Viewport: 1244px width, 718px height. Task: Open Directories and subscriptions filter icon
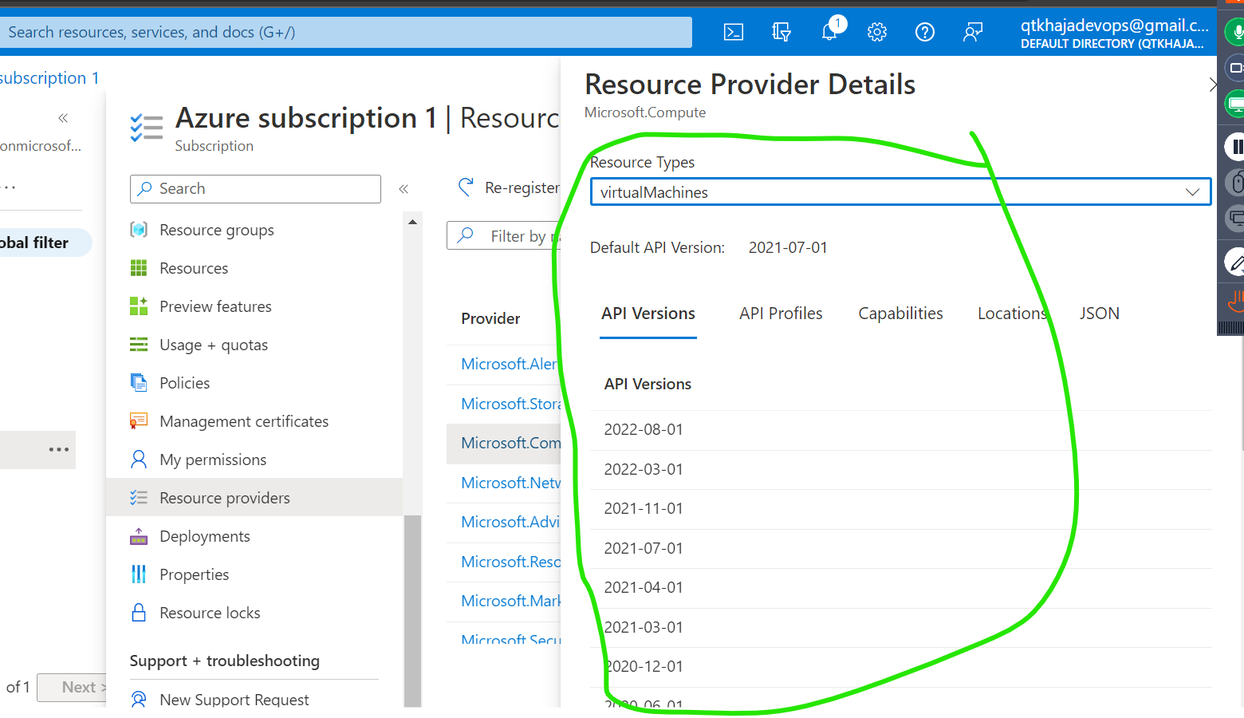pos(781,32)
